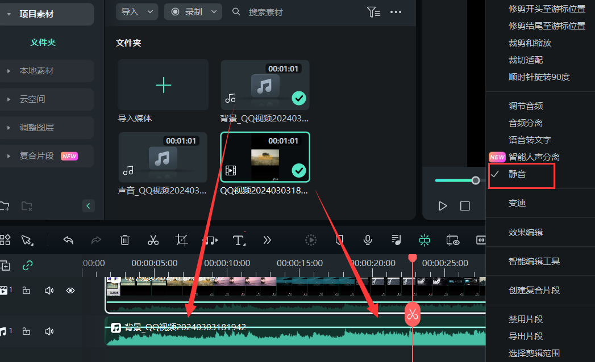Collapse sidebar with green chevron button

point(88,206)
